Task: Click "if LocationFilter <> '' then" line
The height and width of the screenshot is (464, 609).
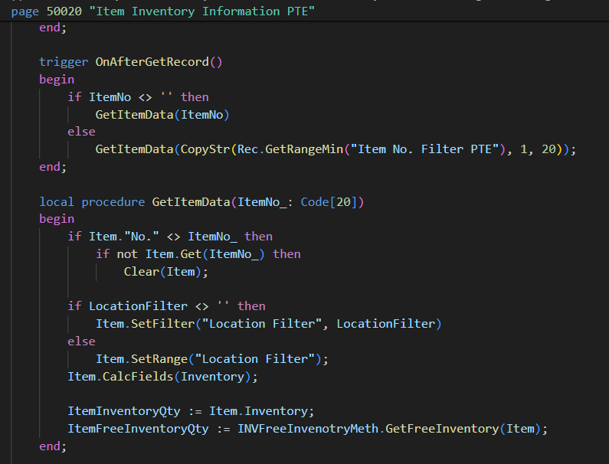Action: coord(167,306)
